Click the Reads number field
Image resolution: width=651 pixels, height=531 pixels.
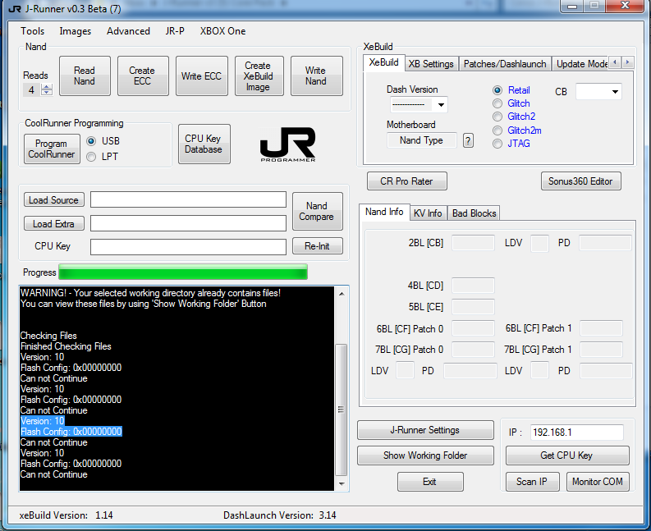coord(32,90)
